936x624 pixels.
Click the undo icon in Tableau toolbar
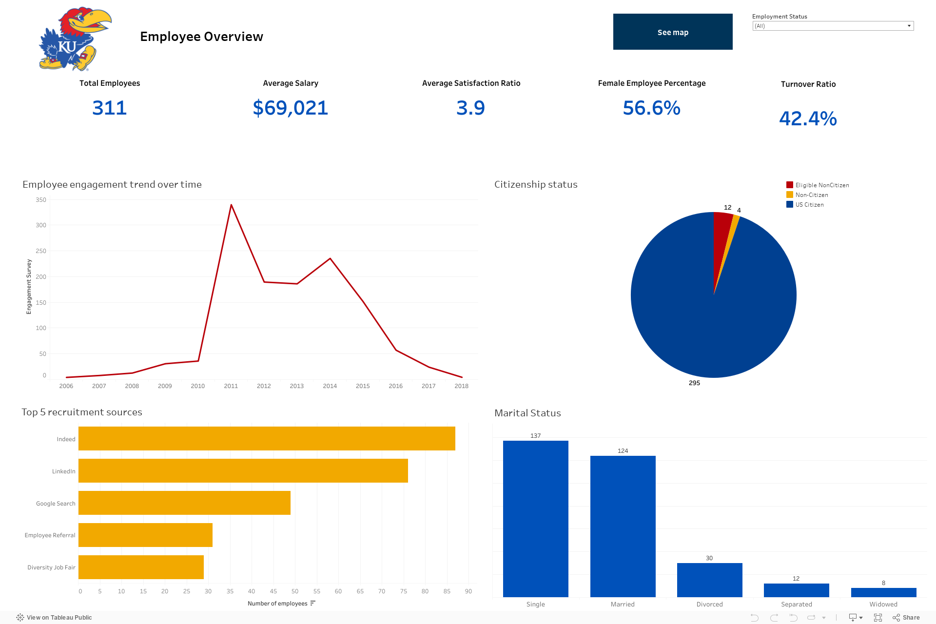754,618
